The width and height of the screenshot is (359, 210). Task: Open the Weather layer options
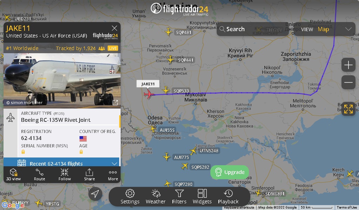pyautogui.click(x=155, y=196)
